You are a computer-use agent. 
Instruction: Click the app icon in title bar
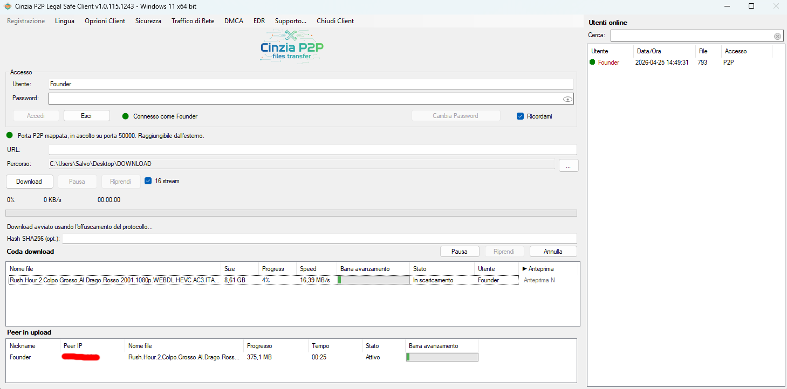7,6
